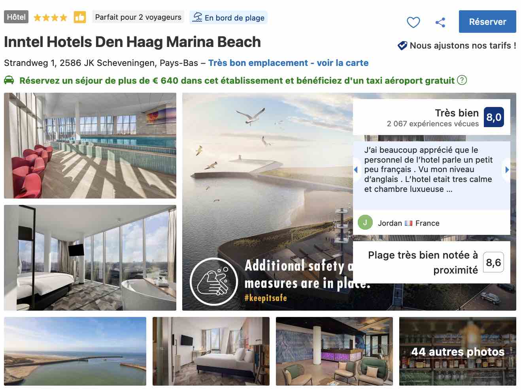Screen dimensions: 521x390
Task: Open the share icon options
Action: [440, 22]
